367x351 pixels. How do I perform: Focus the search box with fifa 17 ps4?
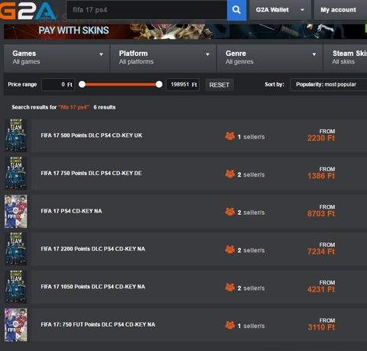click(147, 10)
